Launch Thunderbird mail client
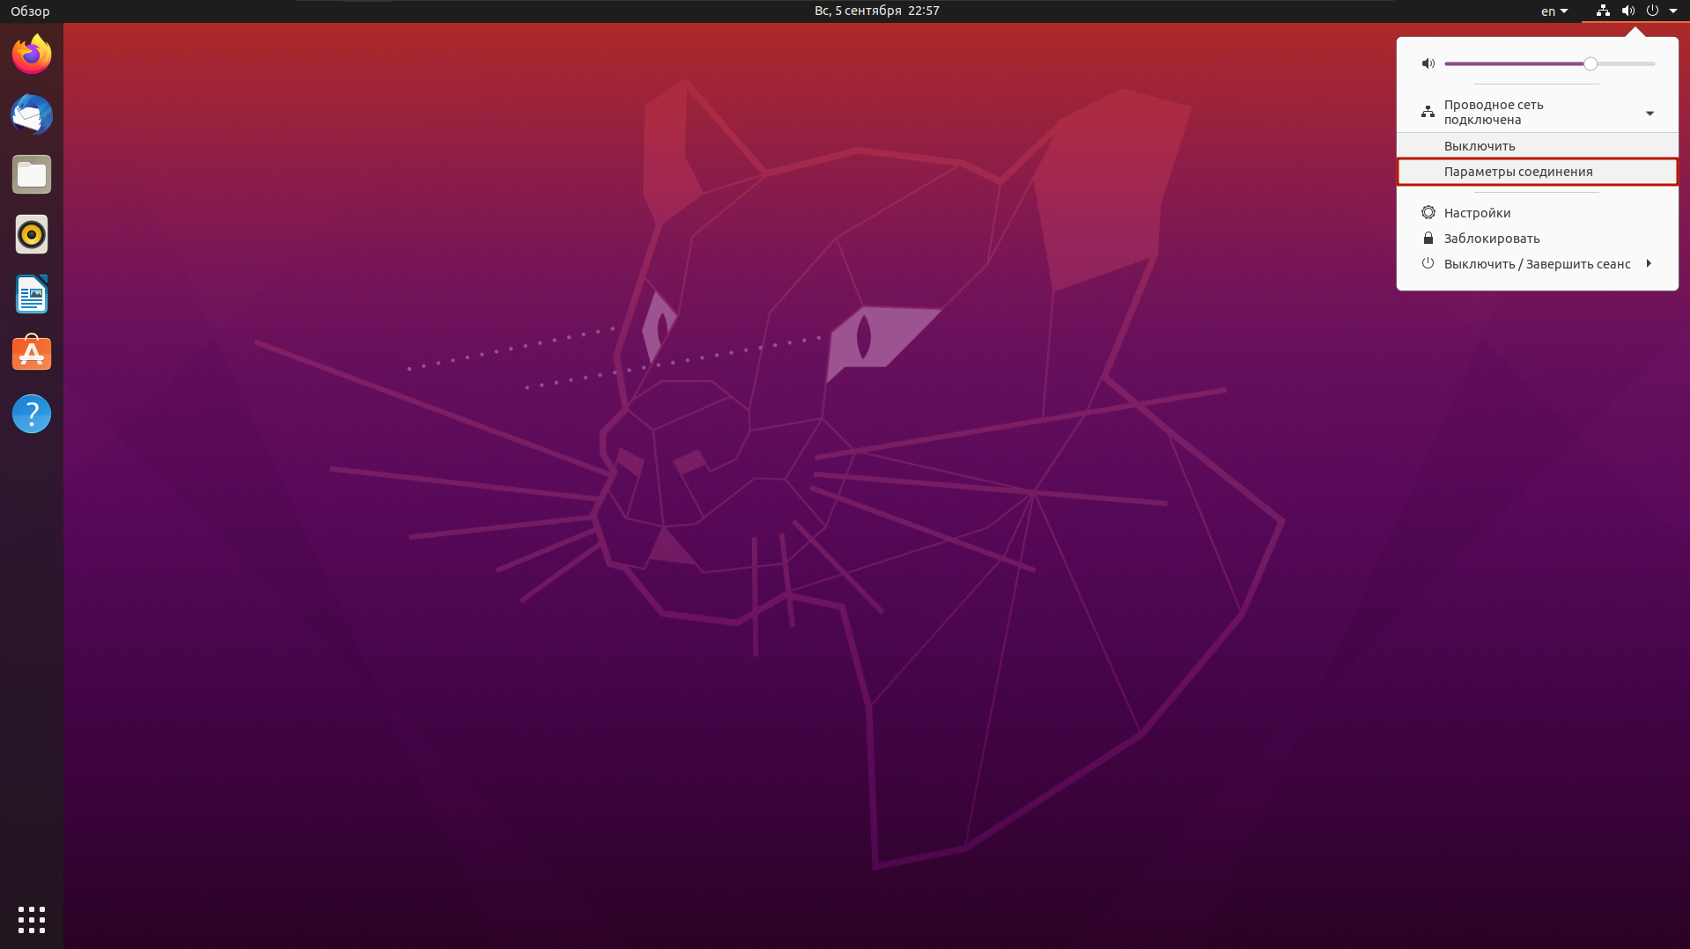Screen dimensions: 1690x949 32,114
